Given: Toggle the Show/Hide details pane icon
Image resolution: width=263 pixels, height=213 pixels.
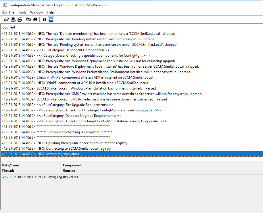Looking at the screenshot, I should [x=51, y=20].
